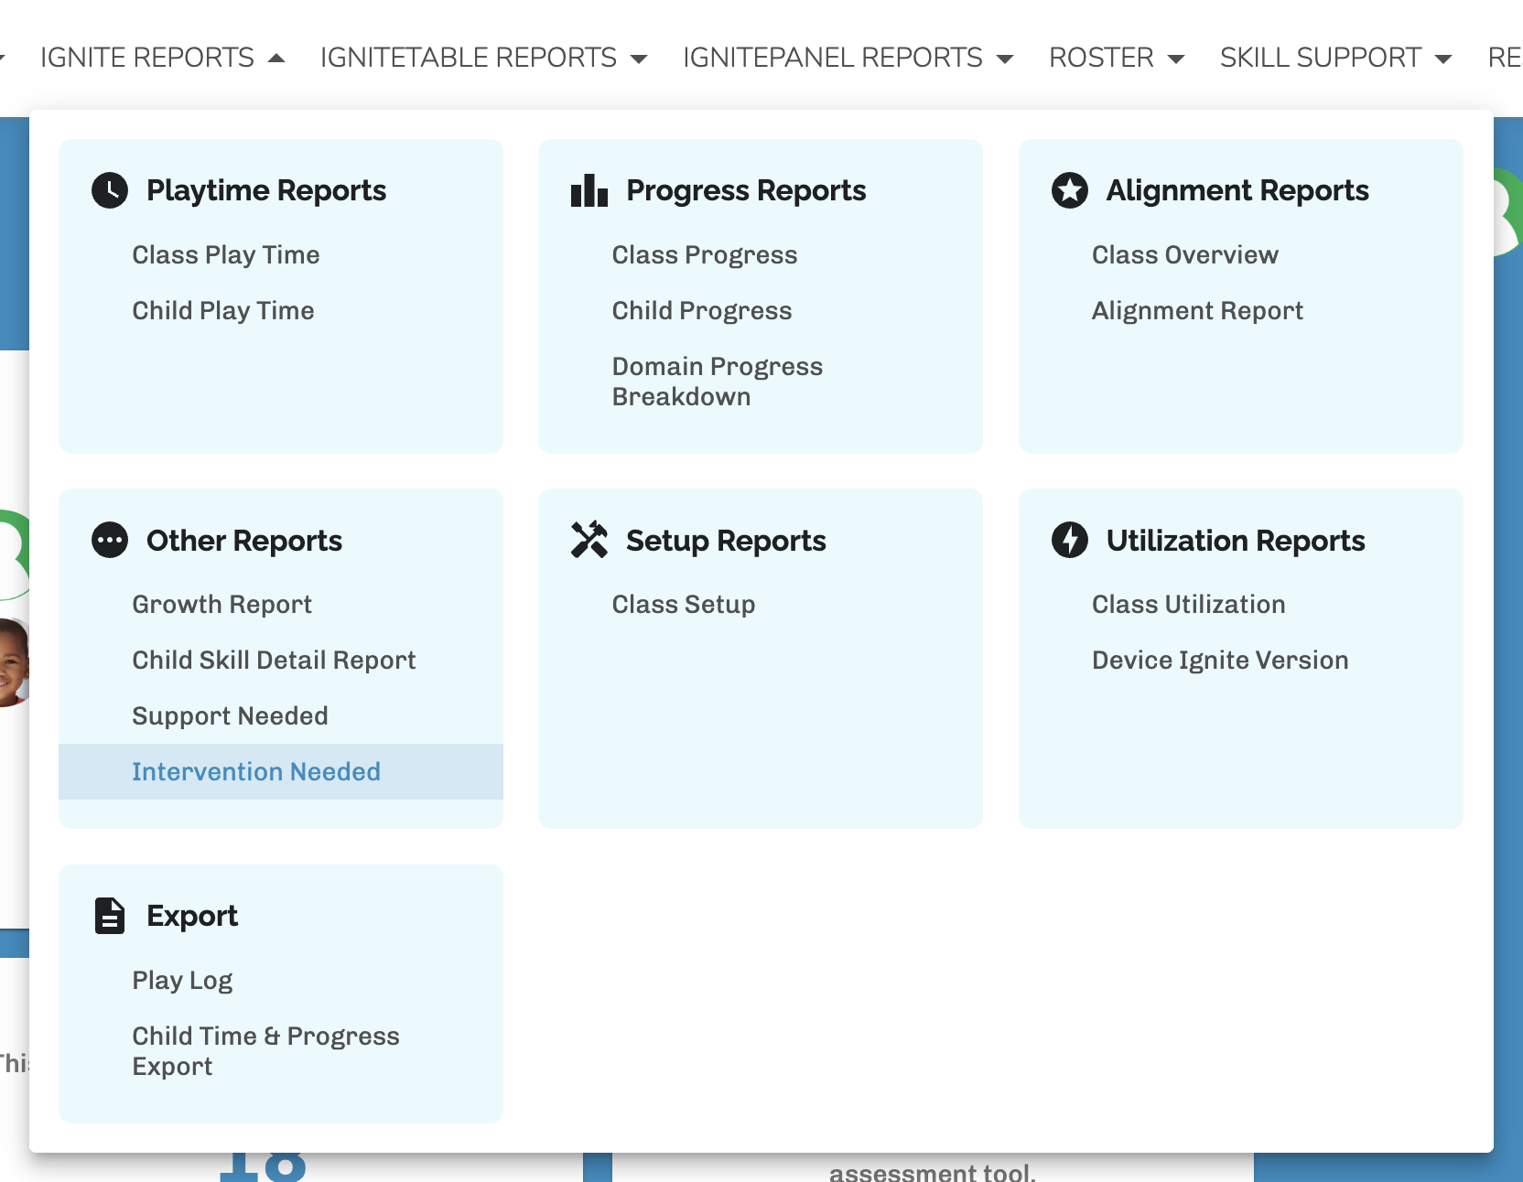Image resolution: width=1523 pixels, height=1182 pixels.
Task: Click the Export section heading
Action: click(x=192, y=916)
